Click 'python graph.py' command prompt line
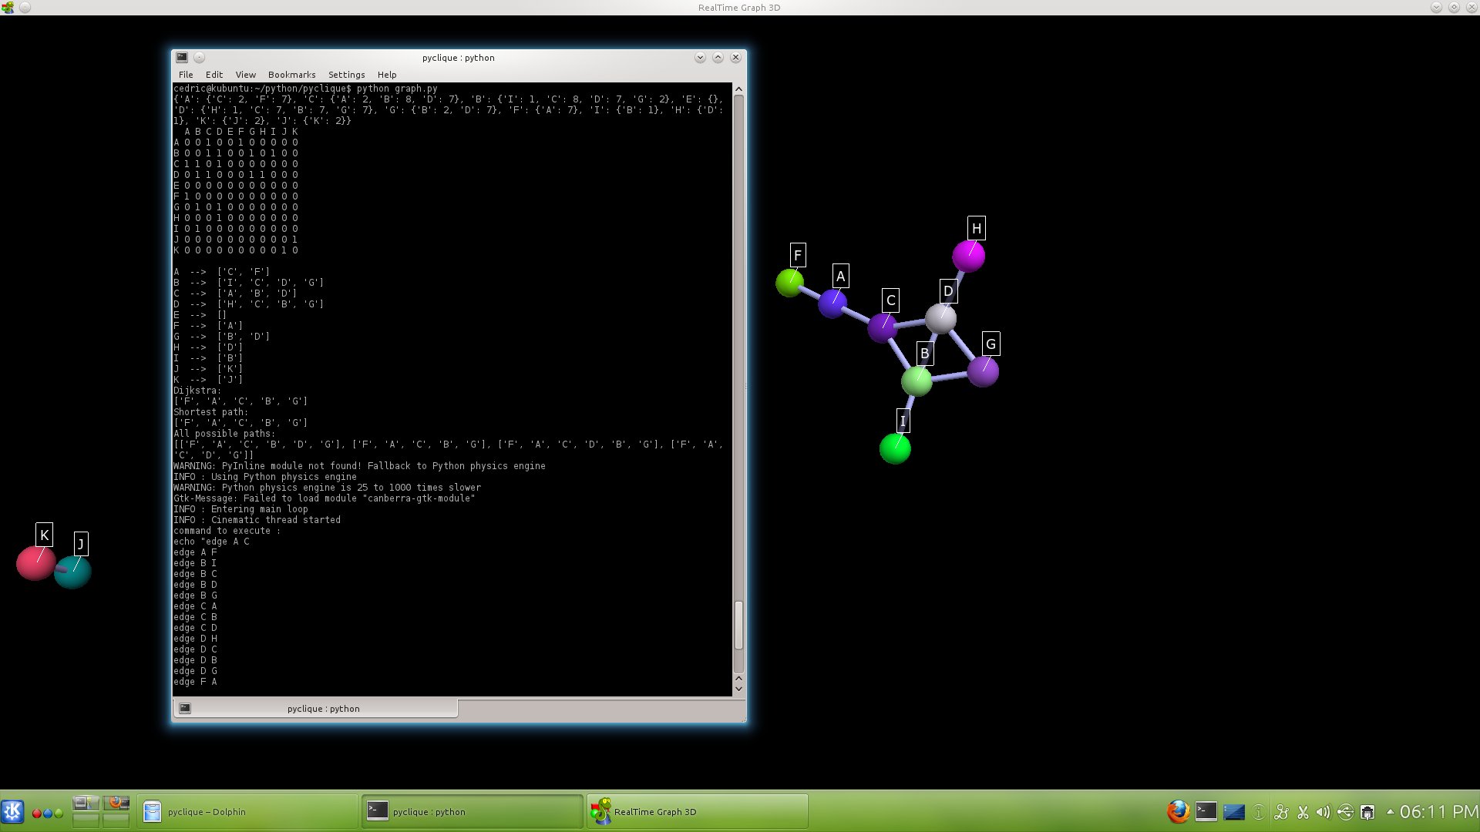The image size is (1480, 832). [x=305, y=89]
